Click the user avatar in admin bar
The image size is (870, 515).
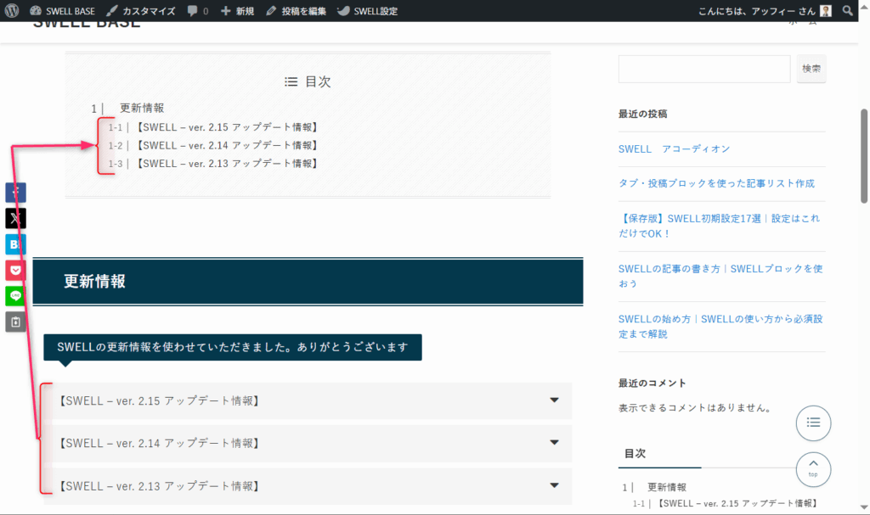tap(826, 10)
